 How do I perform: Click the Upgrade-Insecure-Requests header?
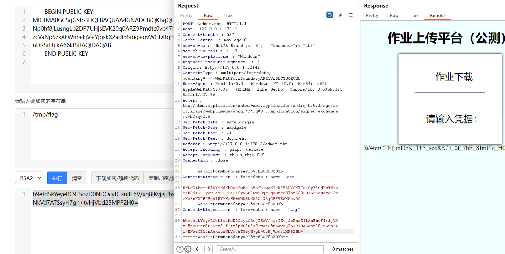click(221, 62)
